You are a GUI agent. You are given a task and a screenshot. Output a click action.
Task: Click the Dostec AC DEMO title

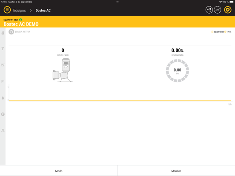pos(21,24)
